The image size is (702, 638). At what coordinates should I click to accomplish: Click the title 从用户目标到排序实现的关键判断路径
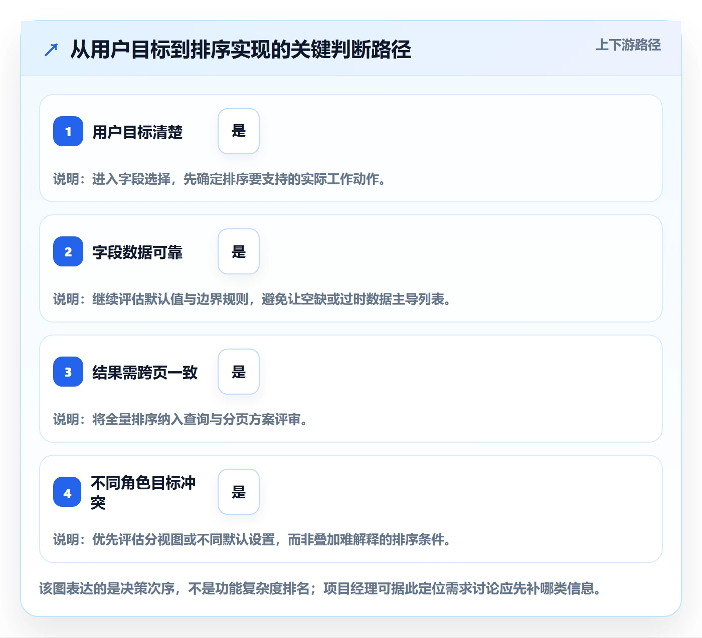click(x=241, y=50)
